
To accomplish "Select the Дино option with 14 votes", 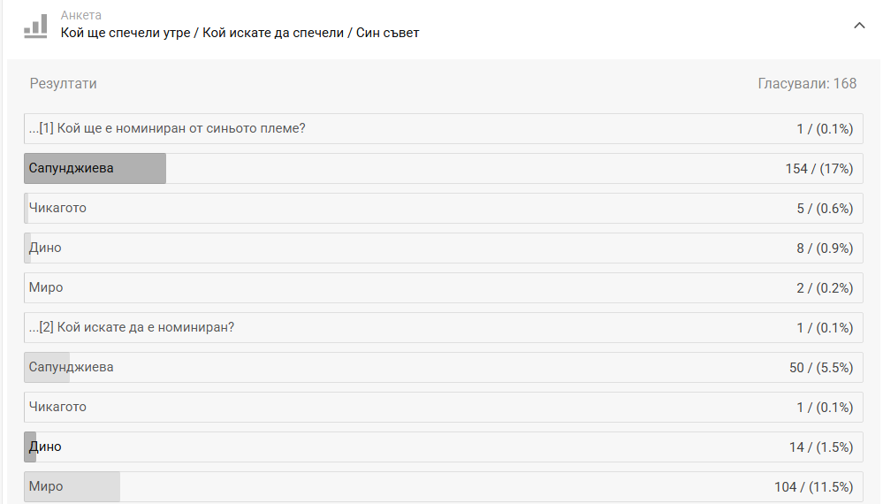I will pyautogui.click(x=46, y=447).
